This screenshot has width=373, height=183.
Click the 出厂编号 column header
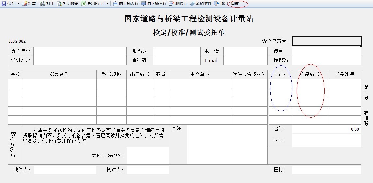pos(140,74)
